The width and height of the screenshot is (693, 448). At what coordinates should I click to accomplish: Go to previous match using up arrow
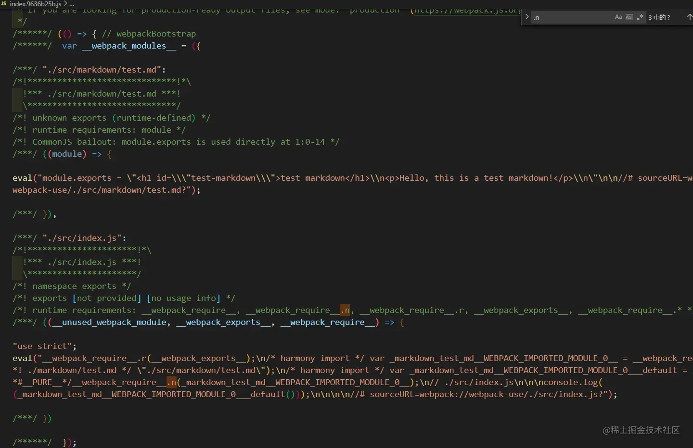point(689,17)
